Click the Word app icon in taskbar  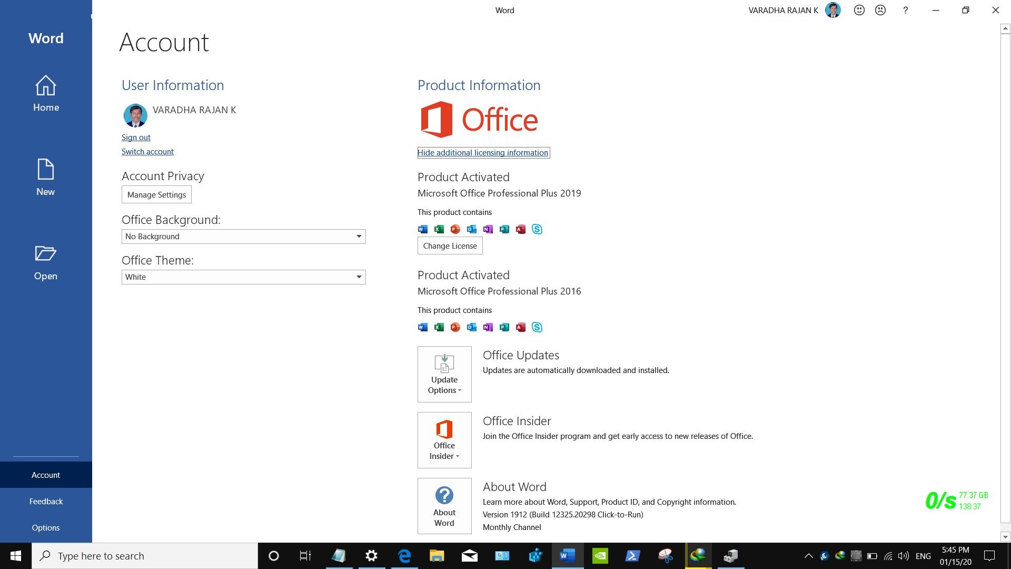(x=567, y=555)
